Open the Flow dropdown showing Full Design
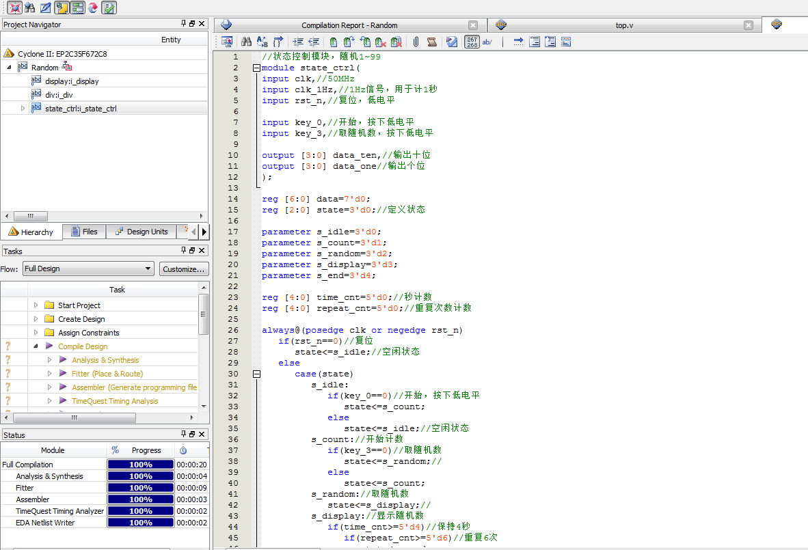 (x=88, y=269)
